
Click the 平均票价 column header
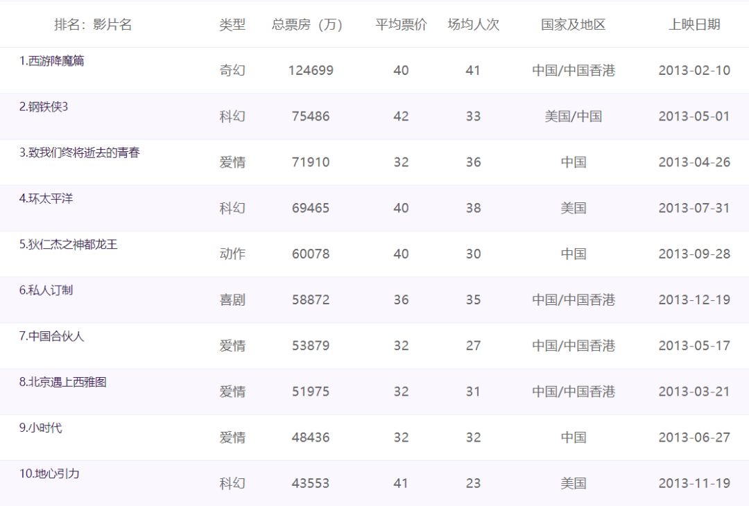point(401,25)
